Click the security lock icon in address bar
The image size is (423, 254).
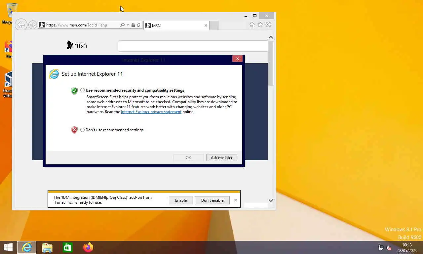(133, 25)
